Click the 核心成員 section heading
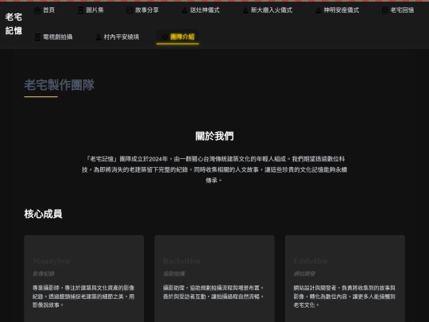 43,214
